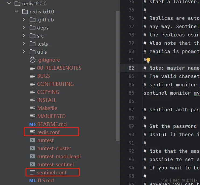Select runtest-sentinel in the tree
The height and width of the screenshot is (185, 200).
tap(55, 165)
